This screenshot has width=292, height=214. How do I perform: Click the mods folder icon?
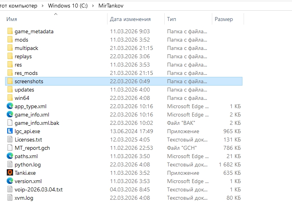tap(10, 40)
